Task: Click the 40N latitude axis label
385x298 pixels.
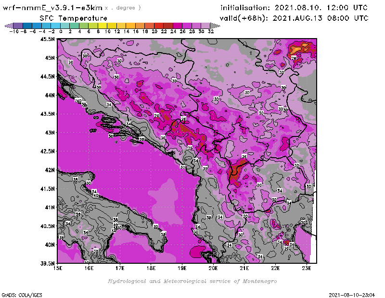Action: (50, 245)
